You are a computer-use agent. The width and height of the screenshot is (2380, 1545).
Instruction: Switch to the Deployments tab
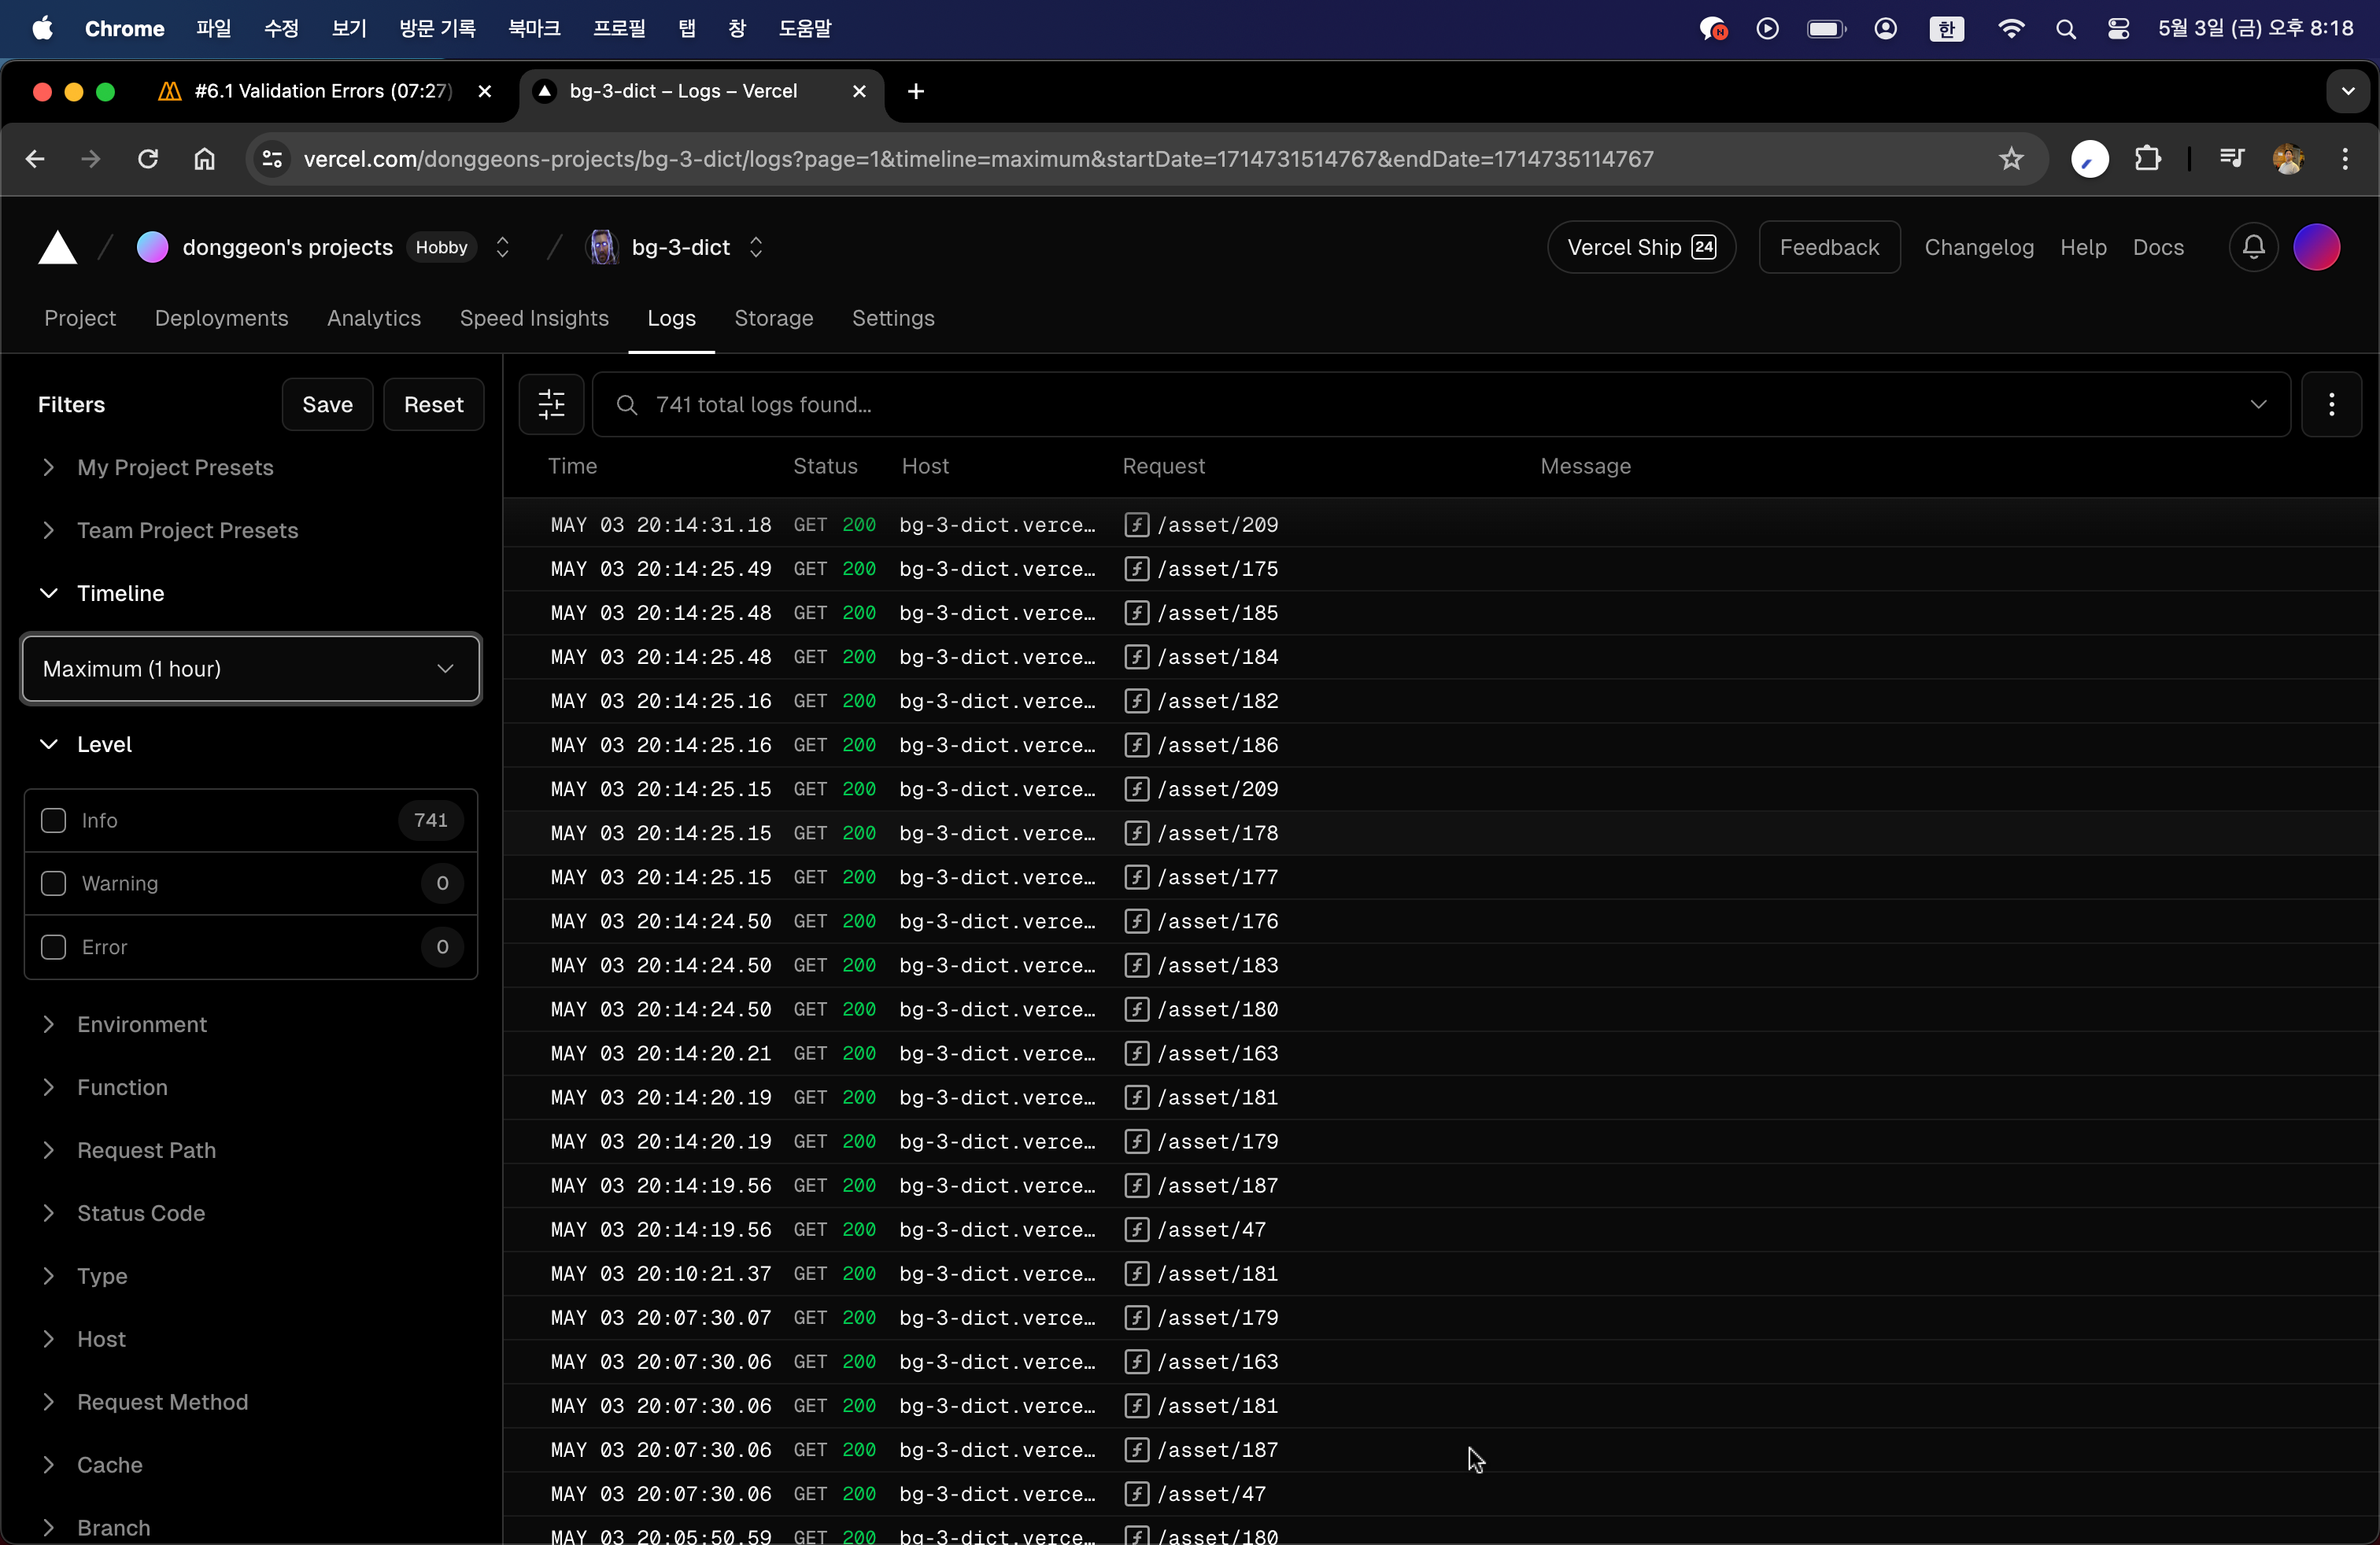221,318
